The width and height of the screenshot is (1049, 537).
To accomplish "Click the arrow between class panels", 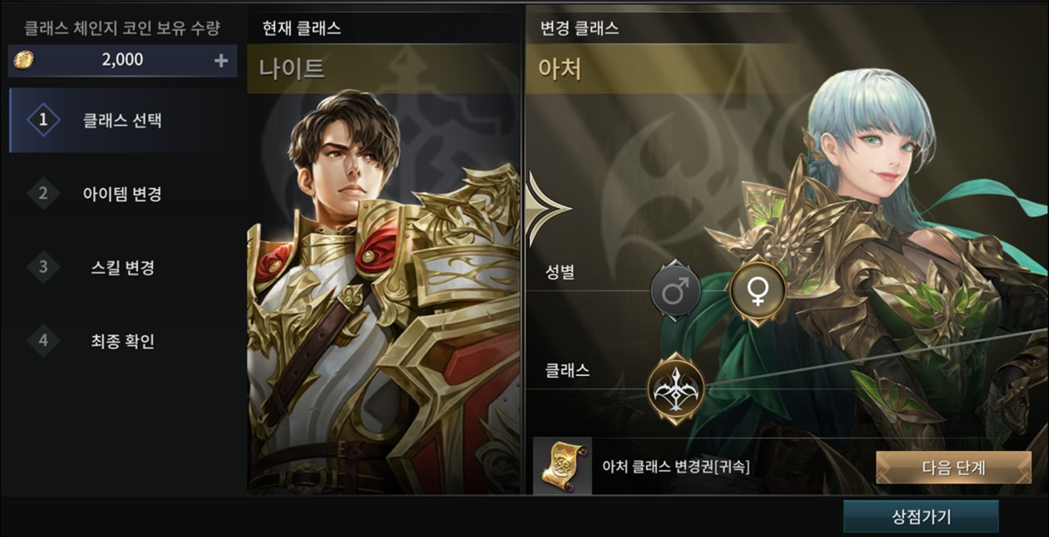I will point(548,208).
